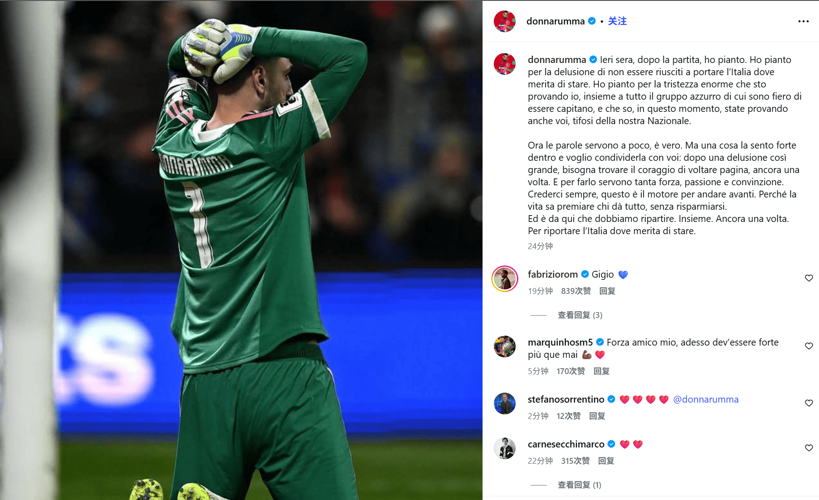Open donnarumma's avatar beside the caption
The image size is (819, 500).
pos(505,64)
